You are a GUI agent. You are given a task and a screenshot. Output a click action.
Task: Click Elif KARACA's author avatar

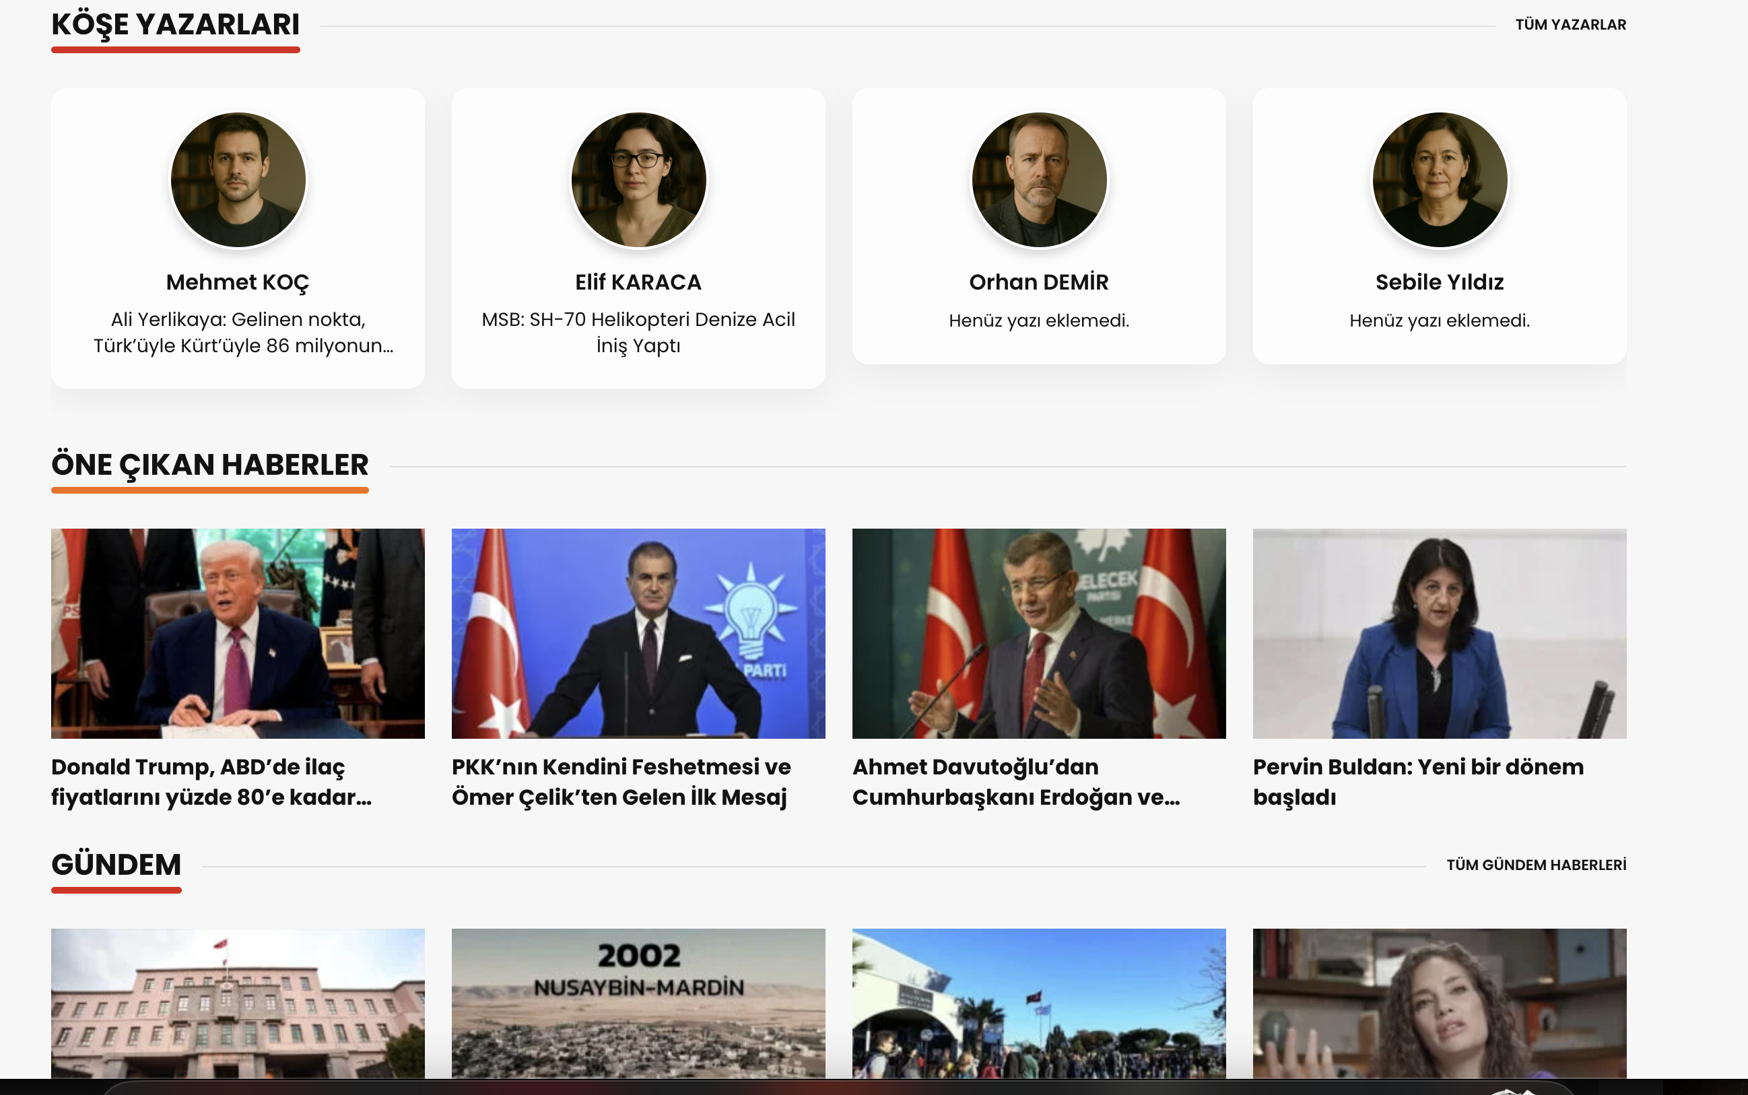coord(638,180)
